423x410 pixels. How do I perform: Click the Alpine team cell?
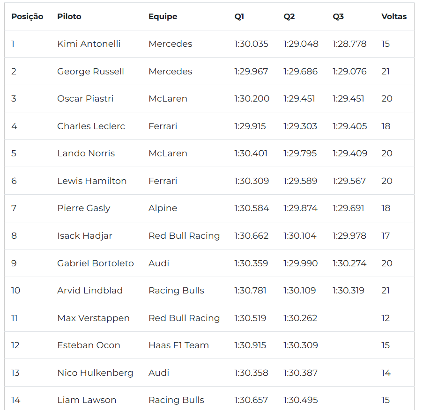pos(163,208)
